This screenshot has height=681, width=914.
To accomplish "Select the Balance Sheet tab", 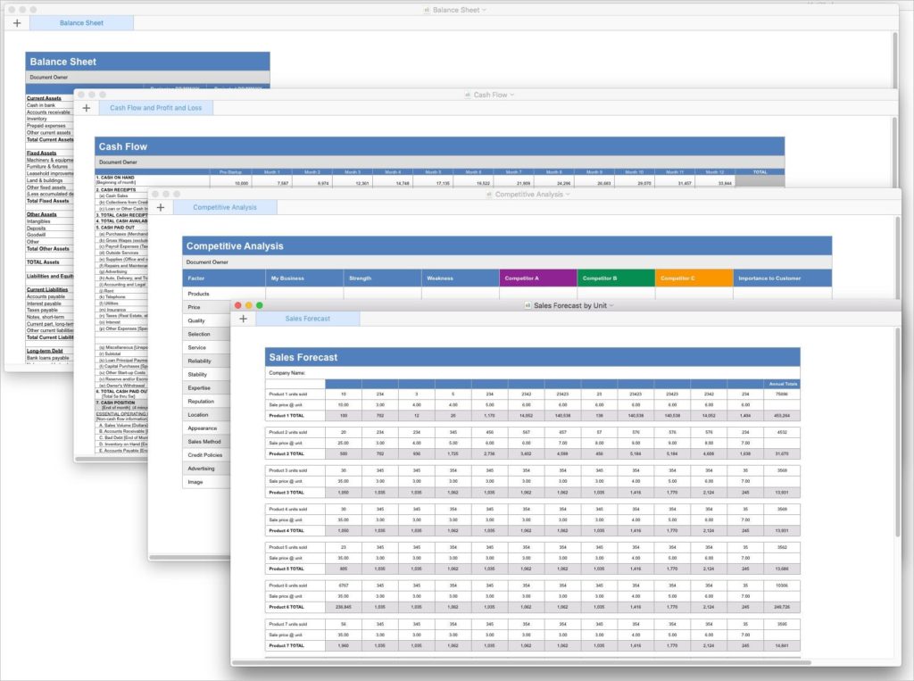I will (x=81, y=23).
